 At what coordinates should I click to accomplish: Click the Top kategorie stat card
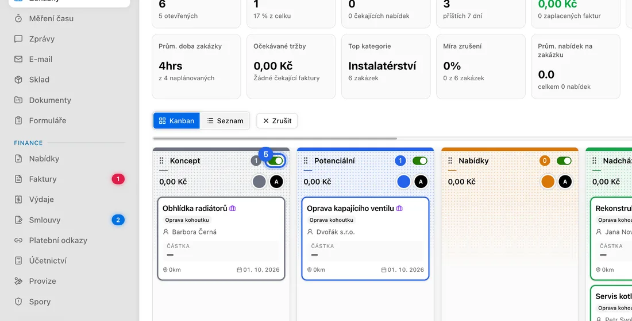pyautogui.click(x=386, y=66)
